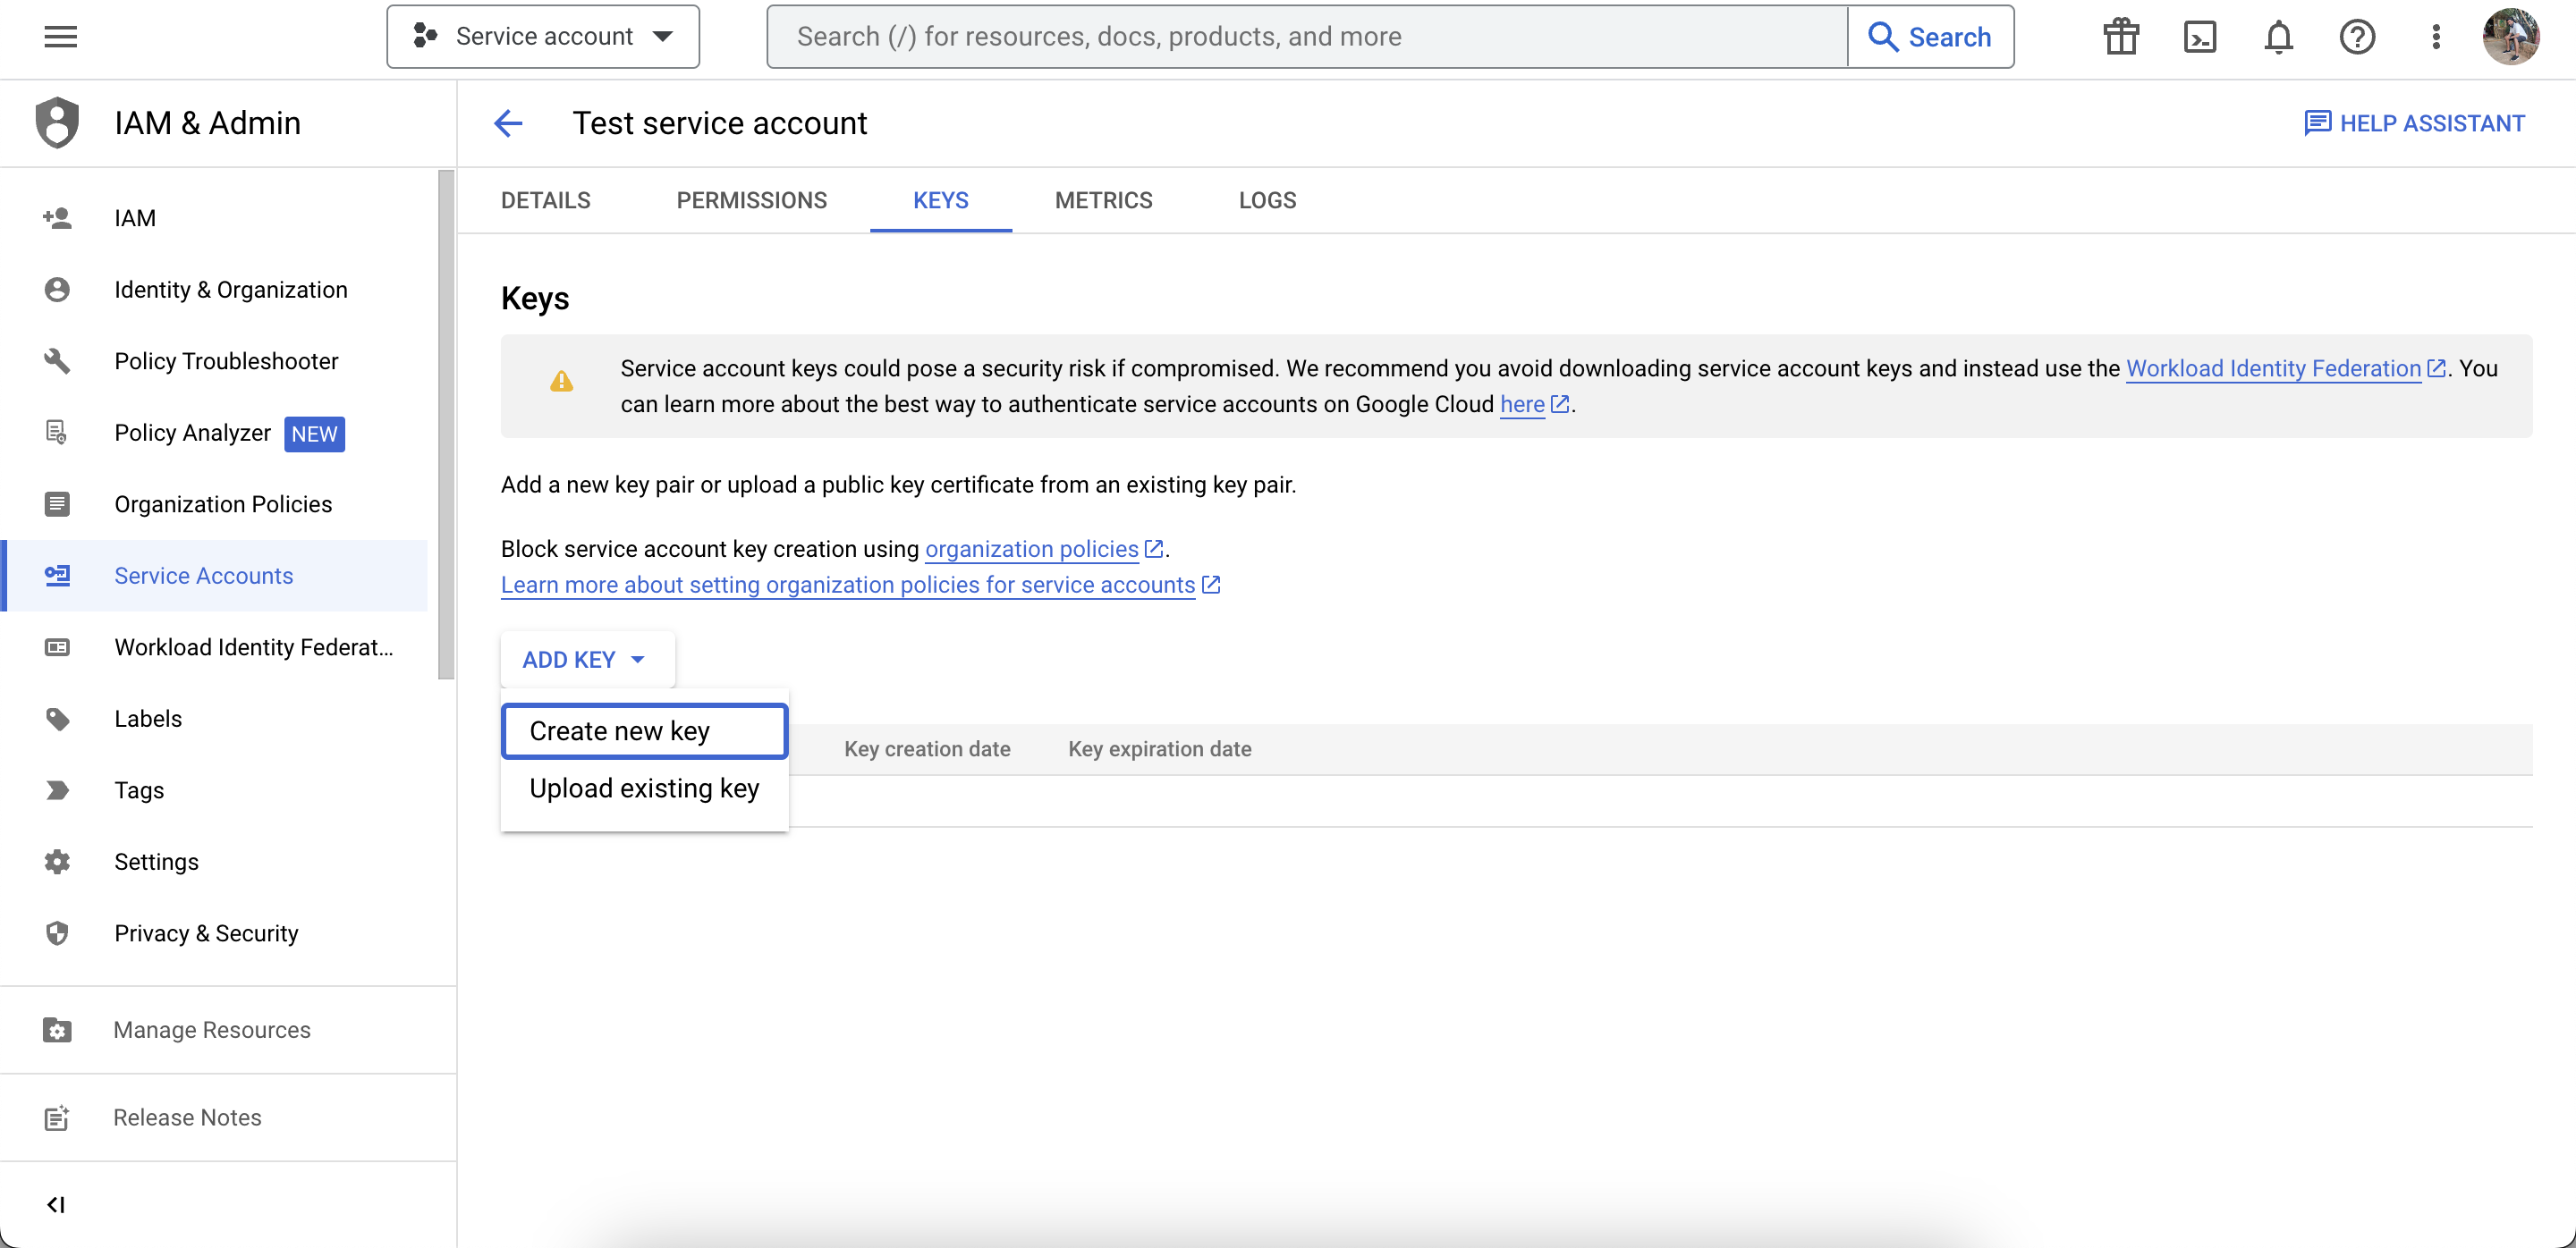Switch to the Logs tab
This screenshot has width=2576, height=1248.
tap(1267, 200)
